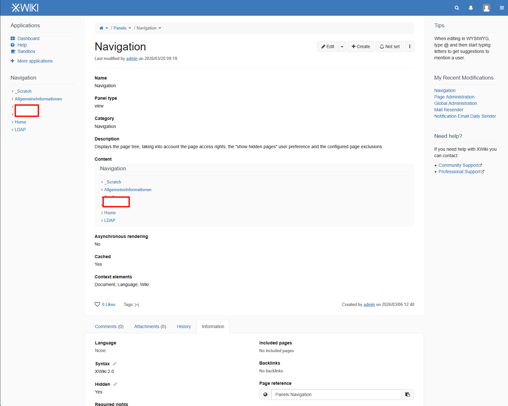
Task: Copy the page reference with clipboard icon
Action: coord(408,394)
